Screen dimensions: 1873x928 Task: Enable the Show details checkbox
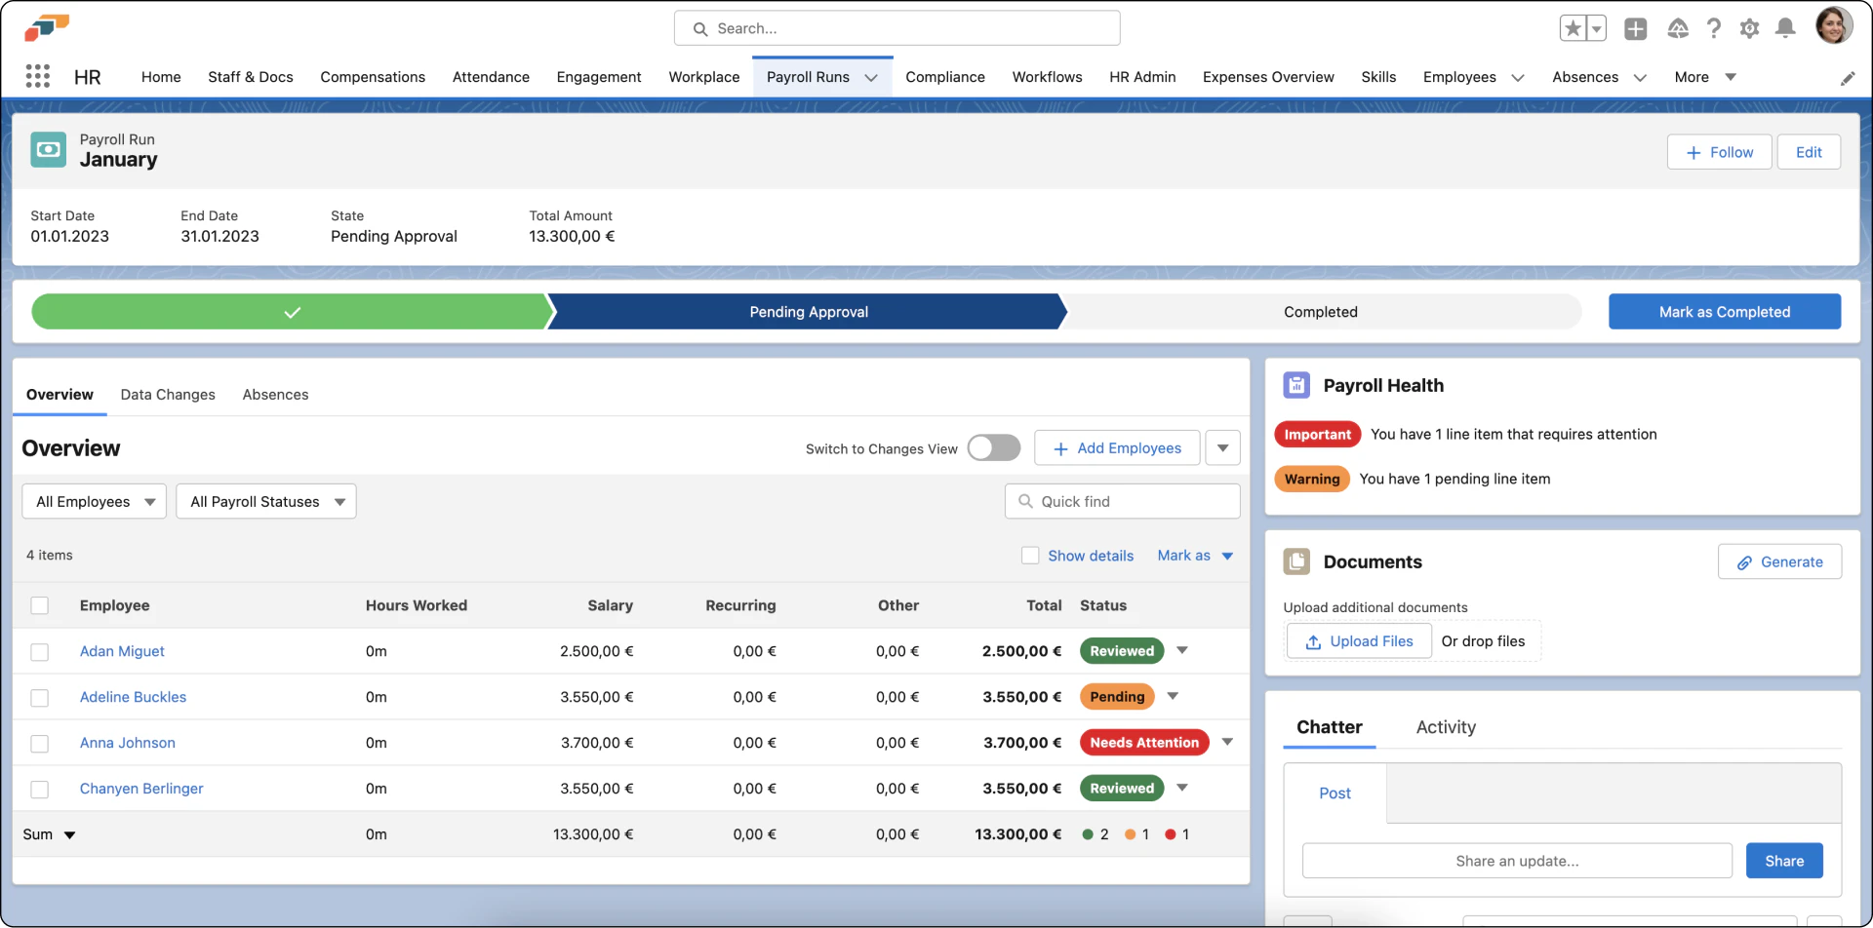[x=1030, y=555]
